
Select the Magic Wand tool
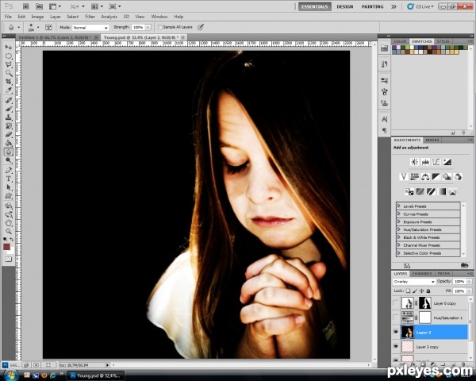point(9,73)
